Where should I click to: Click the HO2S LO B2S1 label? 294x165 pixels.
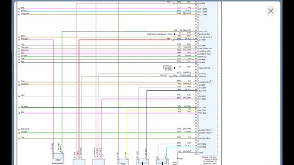205,138
